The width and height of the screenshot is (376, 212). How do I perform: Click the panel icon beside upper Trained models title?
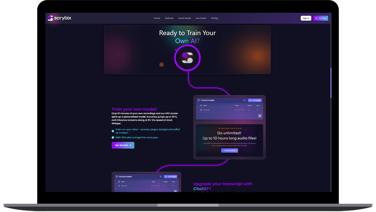pos(198,100)
